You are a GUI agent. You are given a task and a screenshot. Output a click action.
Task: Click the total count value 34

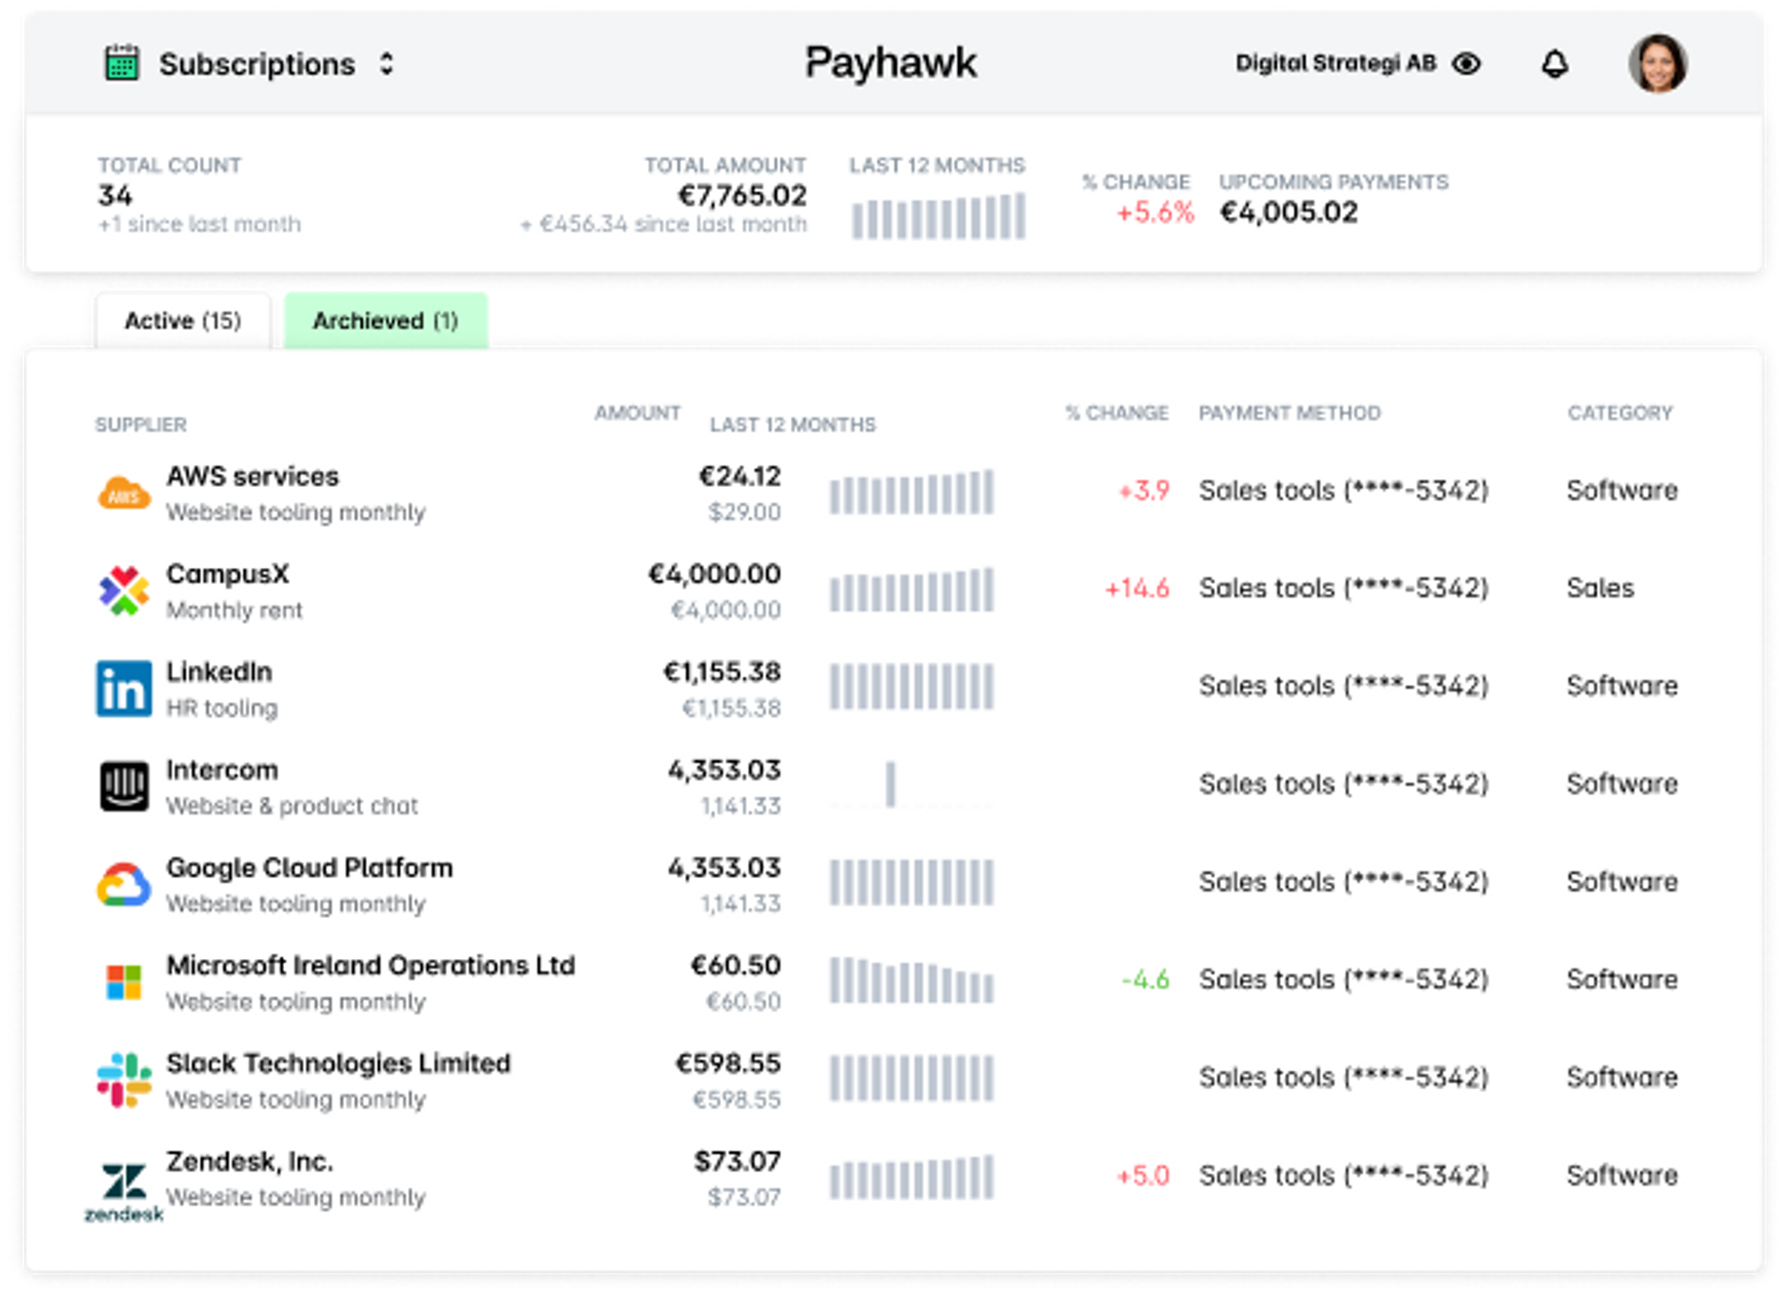[x=115, y=196]
